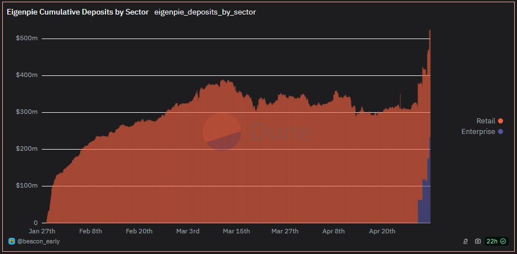Click the API plug icon
The image size is (517, 254).
[465, 241]
